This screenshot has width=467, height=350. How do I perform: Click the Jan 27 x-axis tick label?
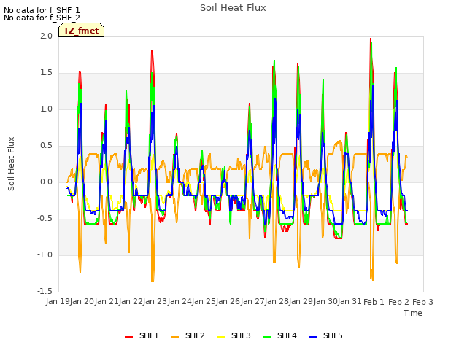[x=253, y=302]
